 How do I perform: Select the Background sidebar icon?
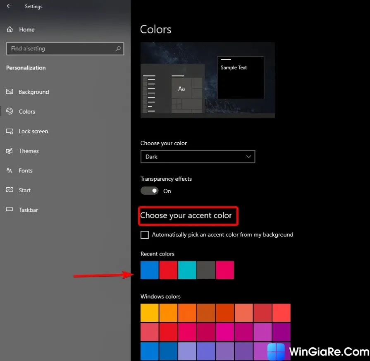(x=9, y=92)
